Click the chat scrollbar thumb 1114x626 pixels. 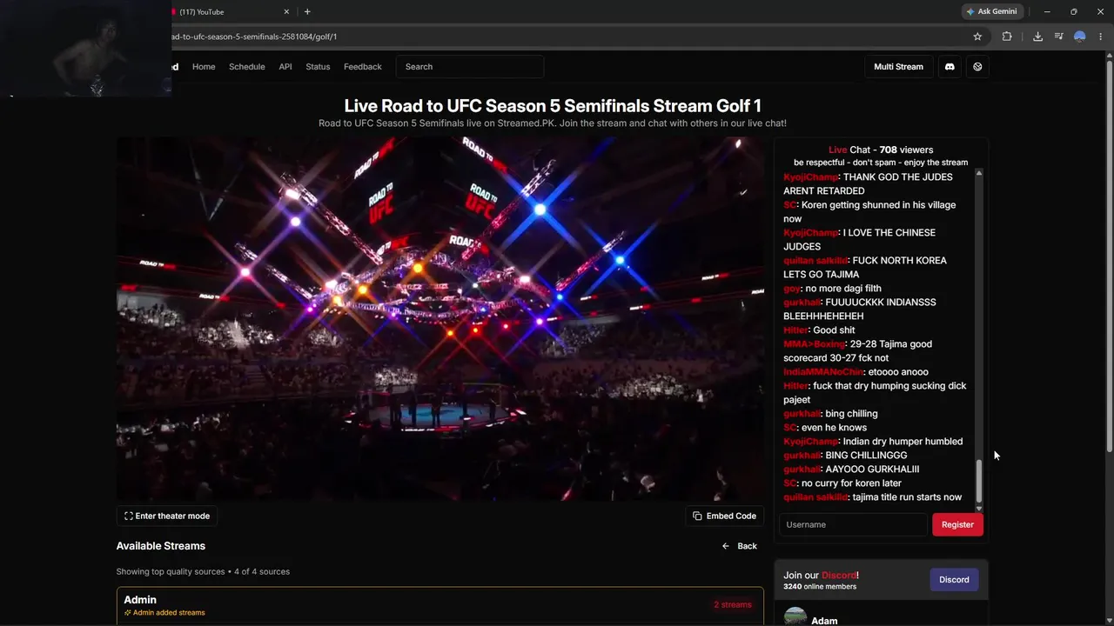(979, 480)
